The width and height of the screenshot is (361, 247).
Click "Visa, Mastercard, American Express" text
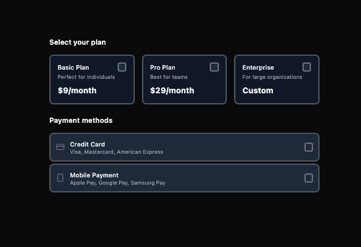click(117, 152)
